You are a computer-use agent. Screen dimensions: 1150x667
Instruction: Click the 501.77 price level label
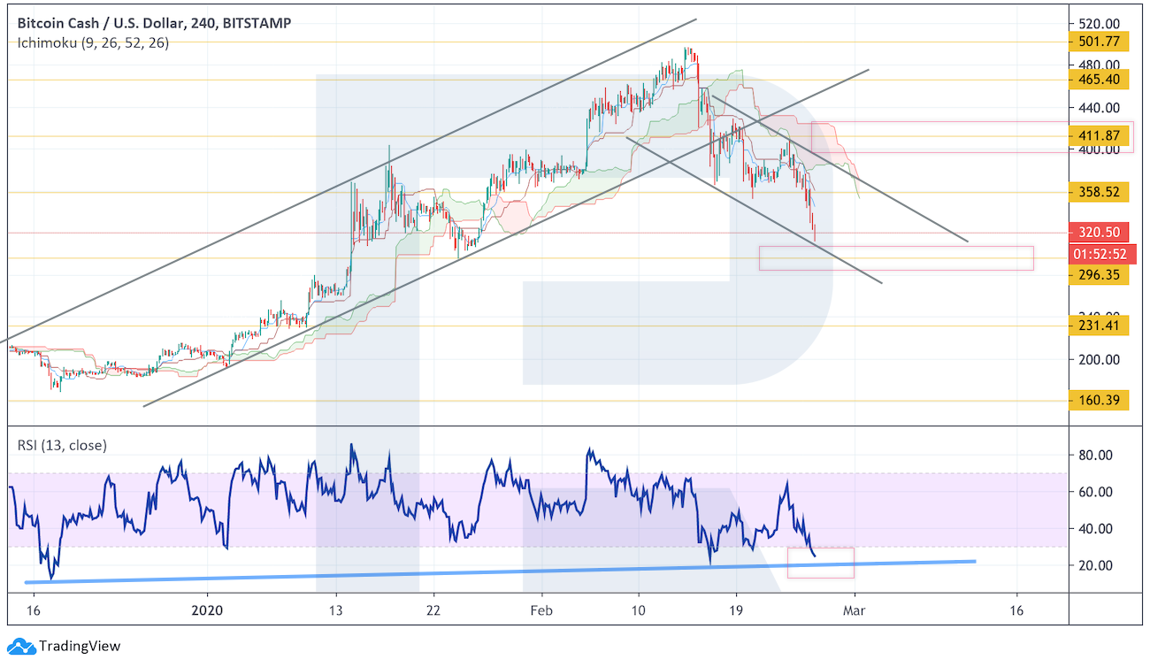[1099, 42]
